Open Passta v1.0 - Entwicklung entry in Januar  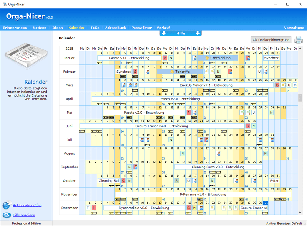point(129,58)
